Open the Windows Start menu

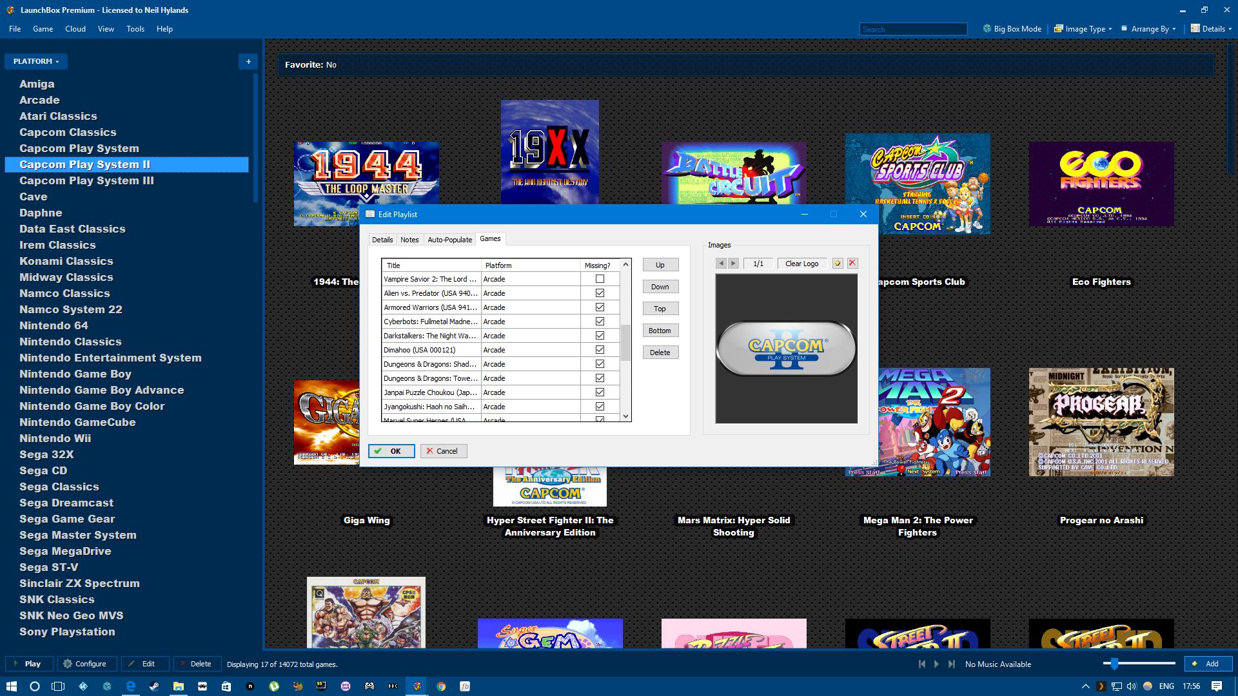click(x=12, y=686)
